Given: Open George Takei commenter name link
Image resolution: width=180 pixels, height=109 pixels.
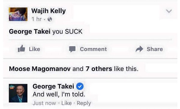Looking at the screenshot, I should coord(53,86).
